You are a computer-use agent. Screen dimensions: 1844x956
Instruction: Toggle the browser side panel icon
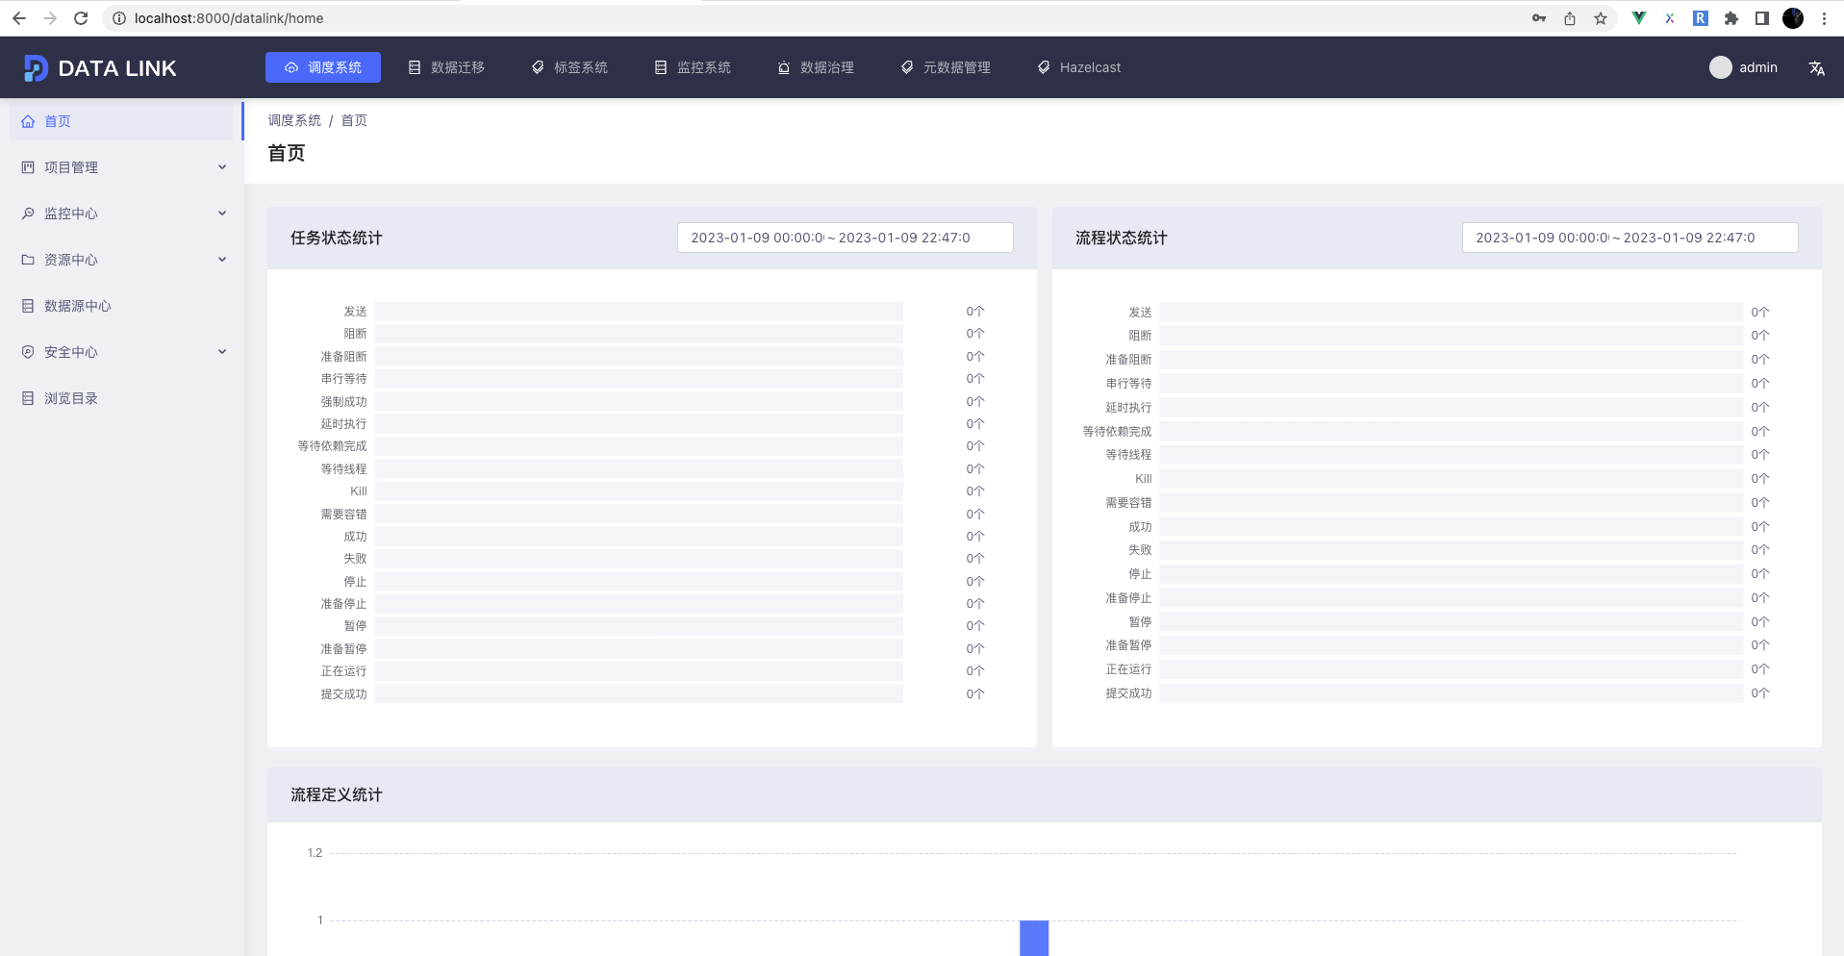[x=1762, y=18]
